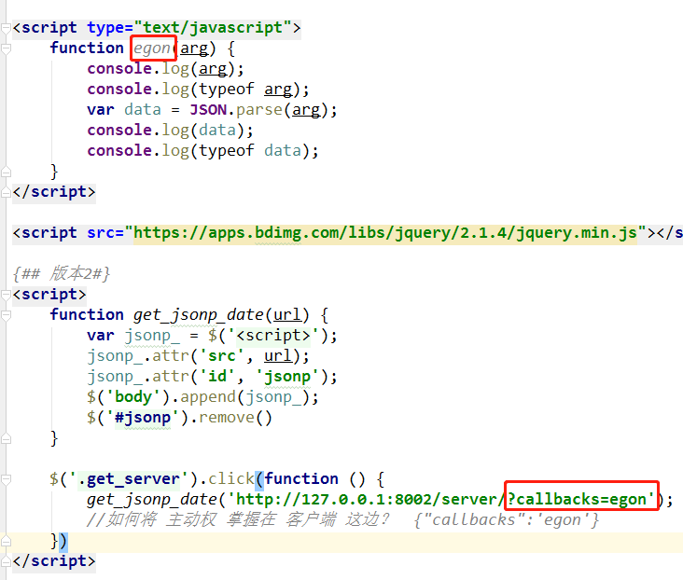Click console.log(arg); line

pos(165,69)
